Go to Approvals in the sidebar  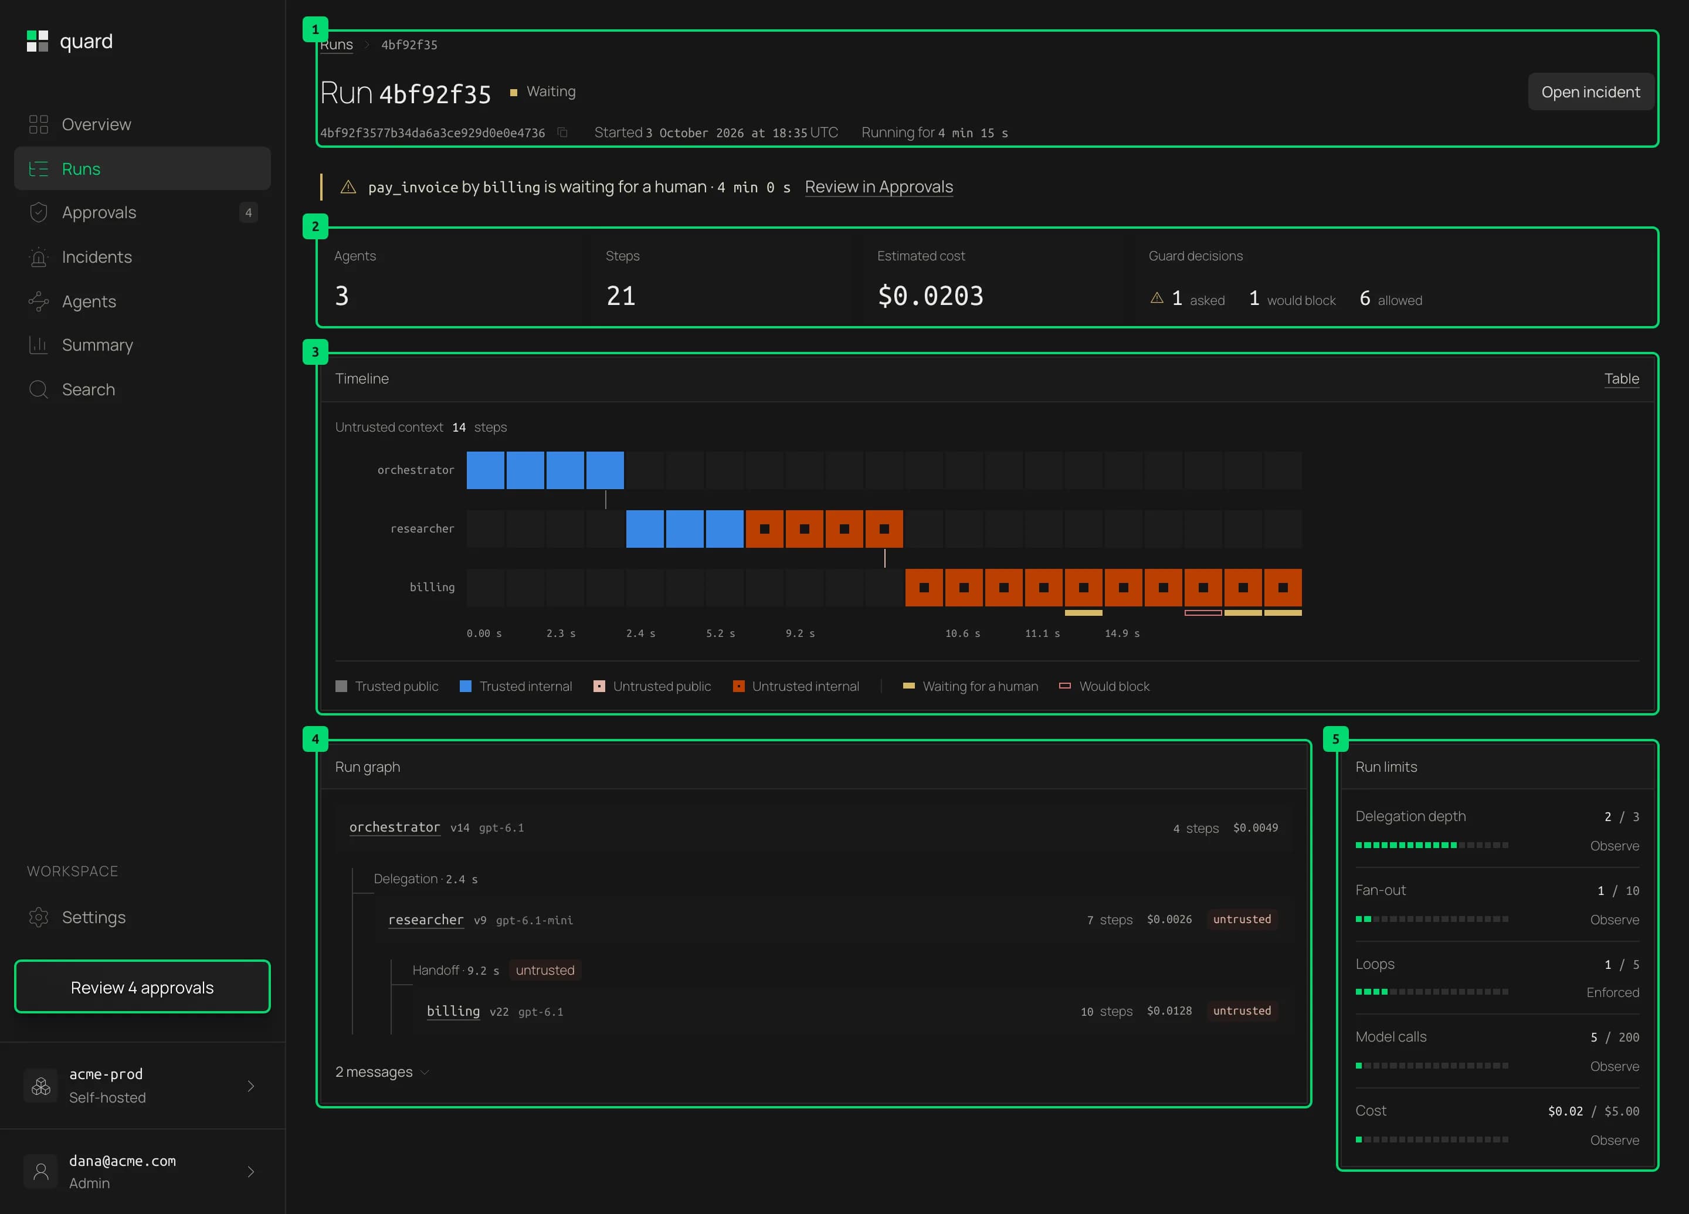coord(143,212)
